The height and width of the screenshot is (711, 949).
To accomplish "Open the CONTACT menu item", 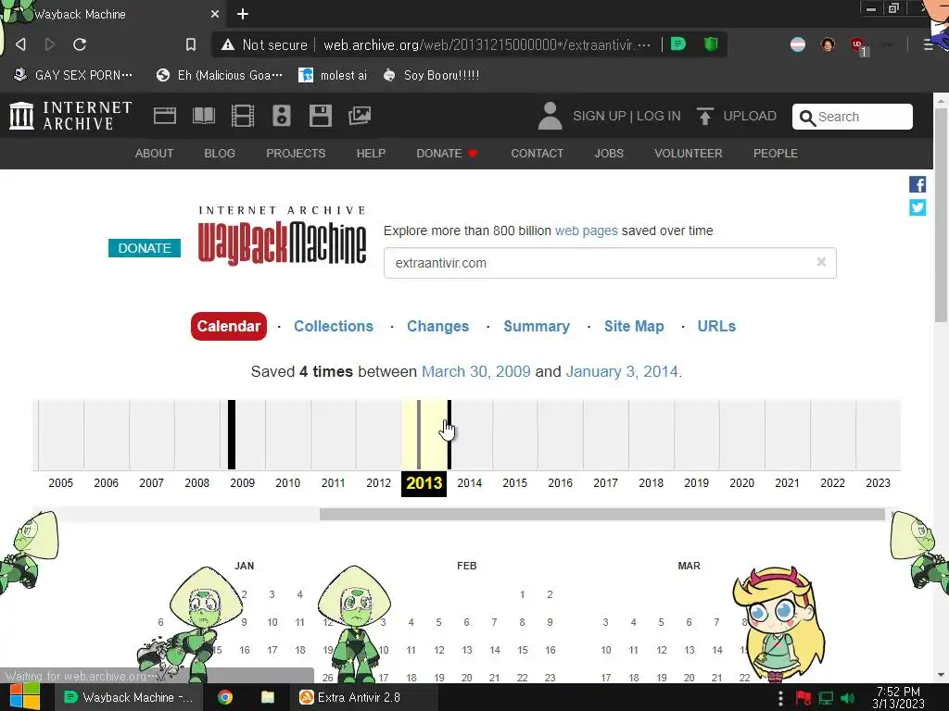I will [x=538, y=154].
